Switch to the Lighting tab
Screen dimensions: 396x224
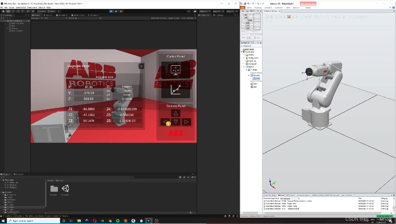[218, 15]
